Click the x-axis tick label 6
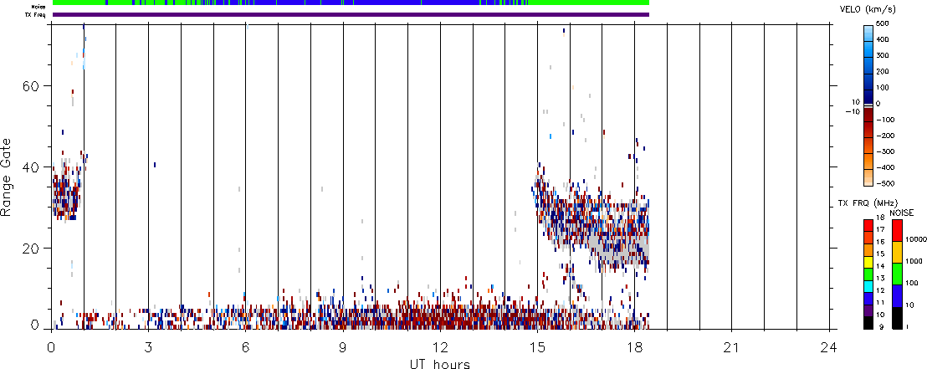Image resolution: width=927 pixels, height=369 pixels. [246, 346]
